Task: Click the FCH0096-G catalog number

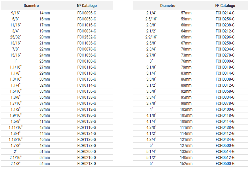Action: [87, 13]
